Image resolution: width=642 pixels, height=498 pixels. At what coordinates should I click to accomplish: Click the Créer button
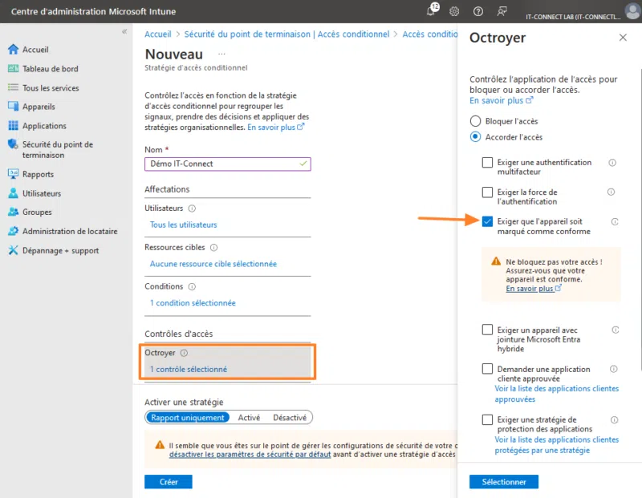(169, 481)
